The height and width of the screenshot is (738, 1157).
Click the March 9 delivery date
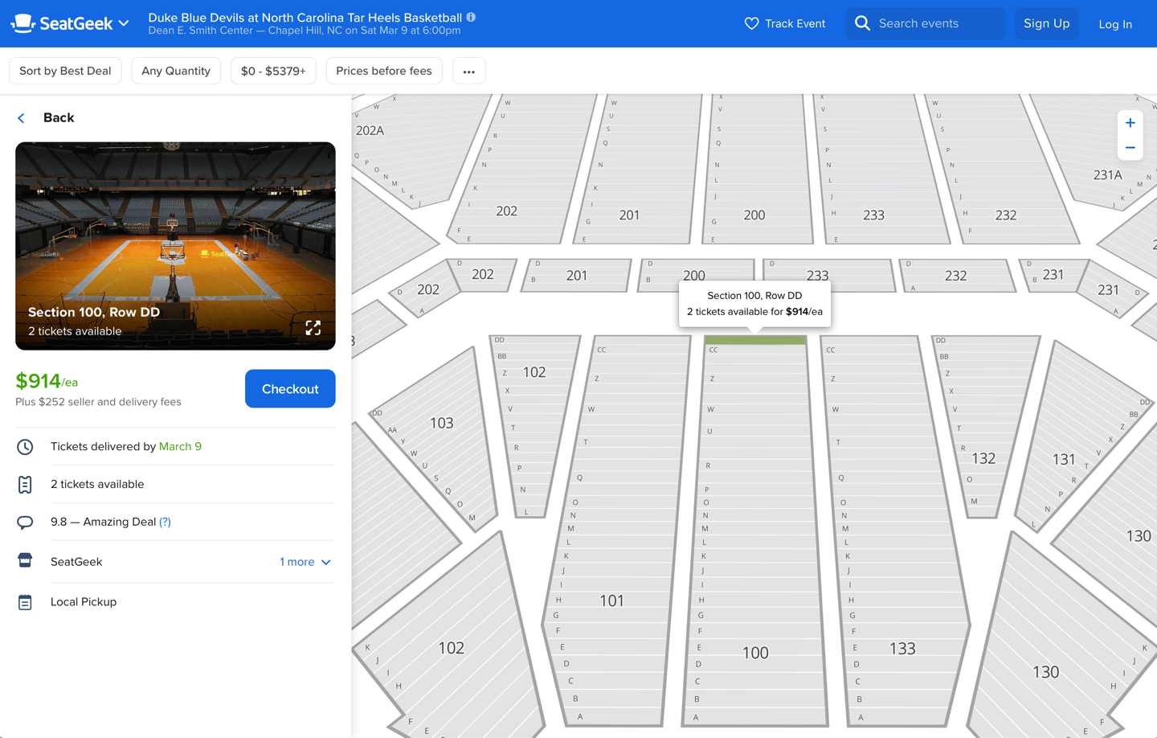coord(180,446)
